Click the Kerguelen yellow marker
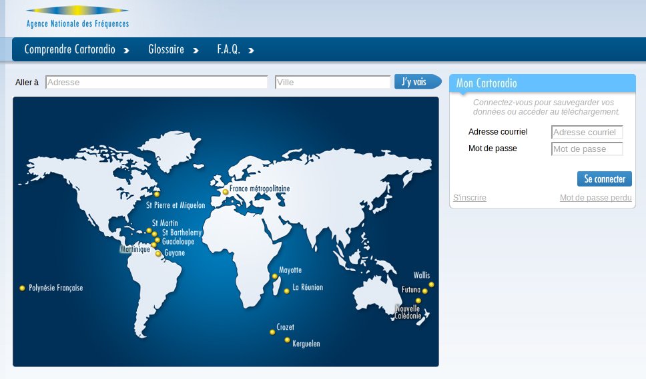The height and width of the screenshot is (379, 646). click(288, 340)
